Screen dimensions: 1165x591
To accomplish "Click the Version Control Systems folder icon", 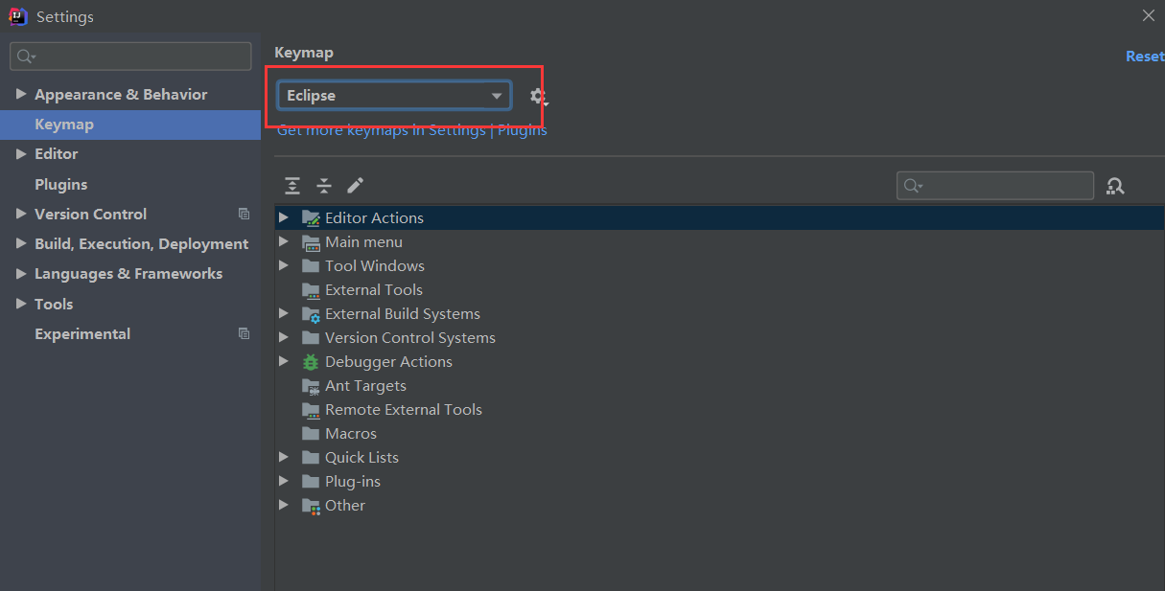I will 311,338.
